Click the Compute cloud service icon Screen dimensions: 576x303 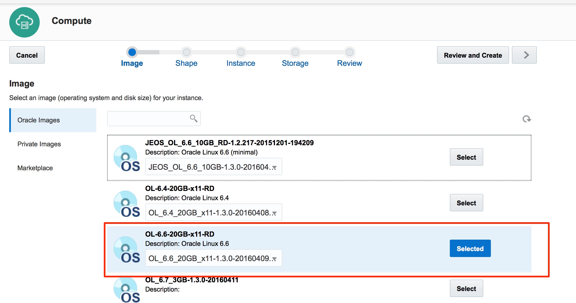pyautogui.click(x=24, y=22)
